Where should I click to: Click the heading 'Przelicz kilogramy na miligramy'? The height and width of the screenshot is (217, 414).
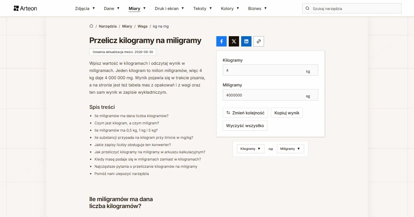(145, 40)
